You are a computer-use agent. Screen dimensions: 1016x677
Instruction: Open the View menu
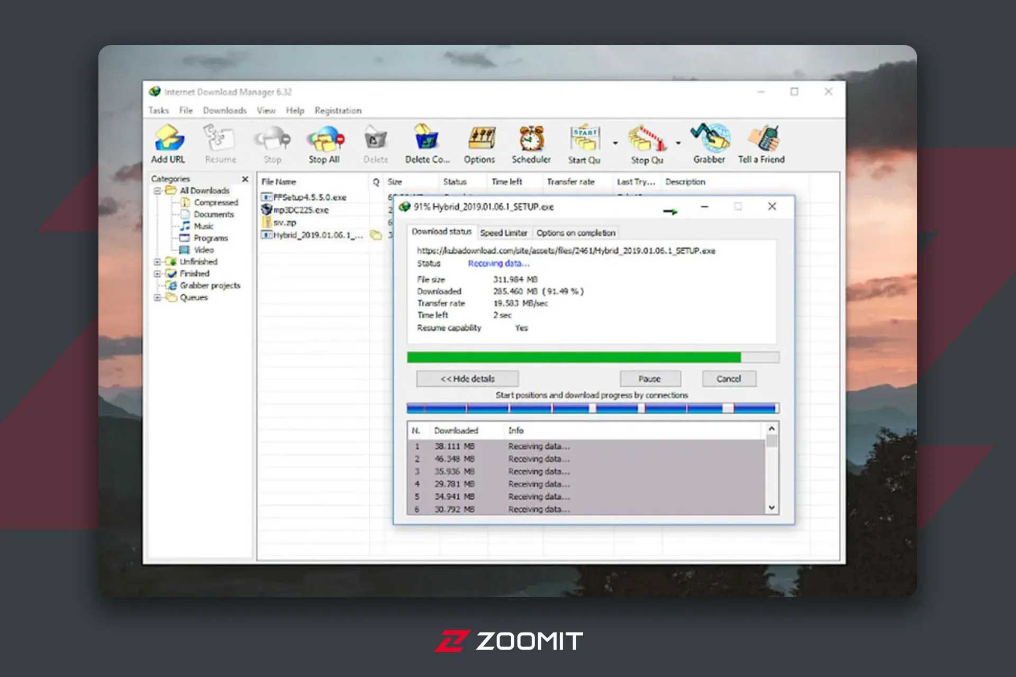pyautogui.click(x=266, y=111)
